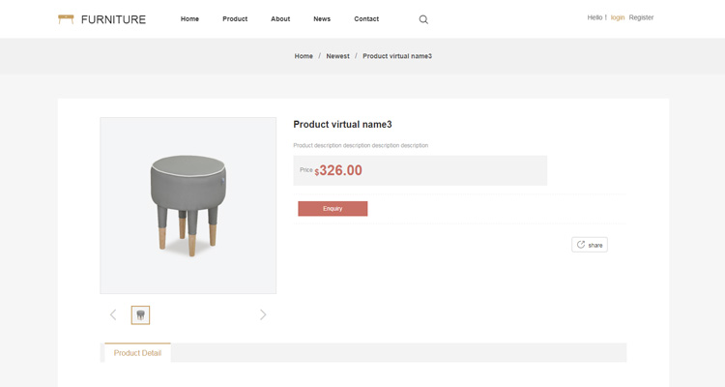The width and height of the screenshot is (725, 387).
Task: Click Home in the breadcrumb
Action: coord(304,56)
